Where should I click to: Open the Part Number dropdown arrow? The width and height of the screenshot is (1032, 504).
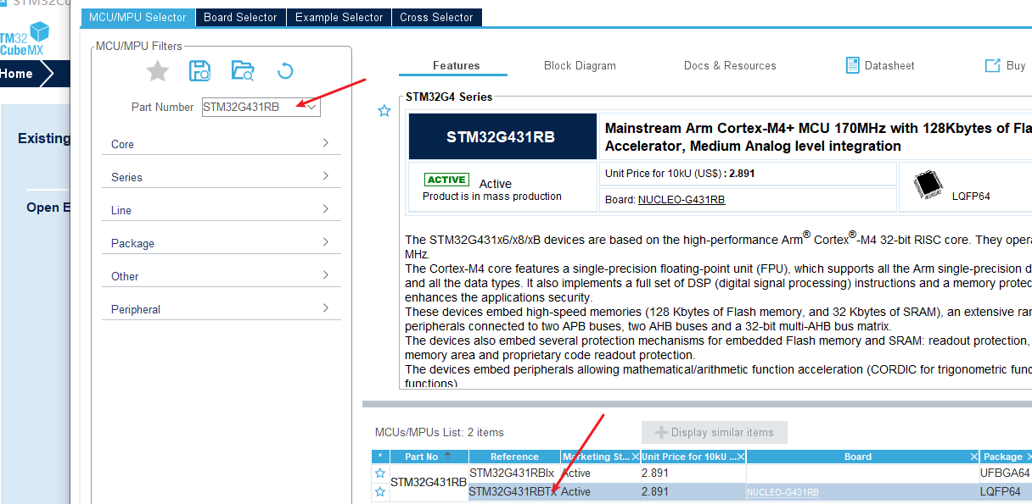pyautogui.click(x=311, y=107)
